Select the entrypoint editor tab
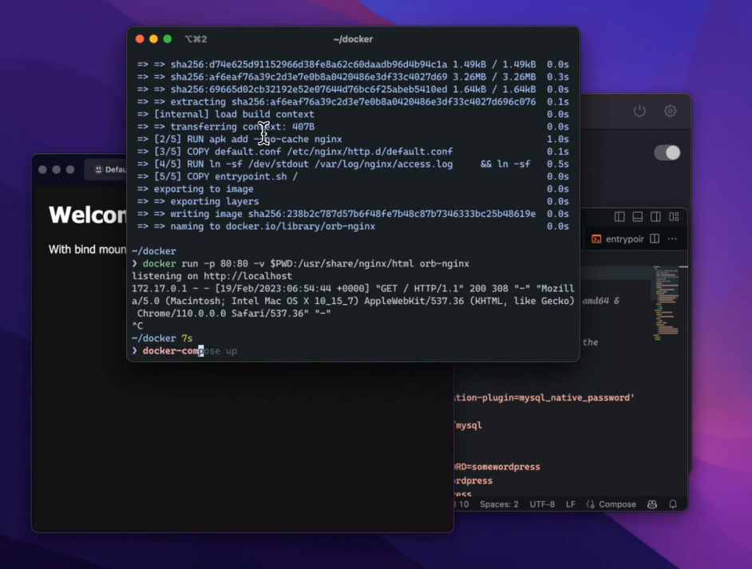Image resolution: width=752 pixels, height=569 pixels. [x=619, y=239]
